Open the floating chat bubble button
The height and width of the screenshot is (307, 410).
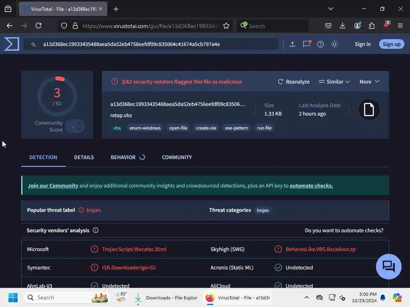[x=388, y=267]
